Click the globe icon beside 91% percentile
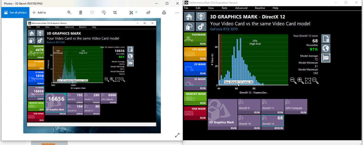The width and height of the screenshot is (363, 145). [326, 48]
